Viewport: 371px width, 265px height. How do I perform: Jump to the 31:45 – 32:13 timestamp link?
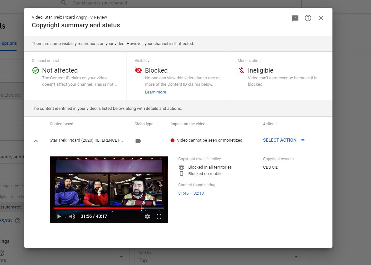(x=191, y=193)
